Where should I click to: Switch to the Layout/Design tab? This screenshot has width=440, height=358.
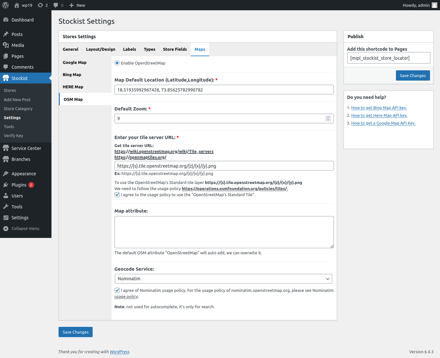[100, 49]
